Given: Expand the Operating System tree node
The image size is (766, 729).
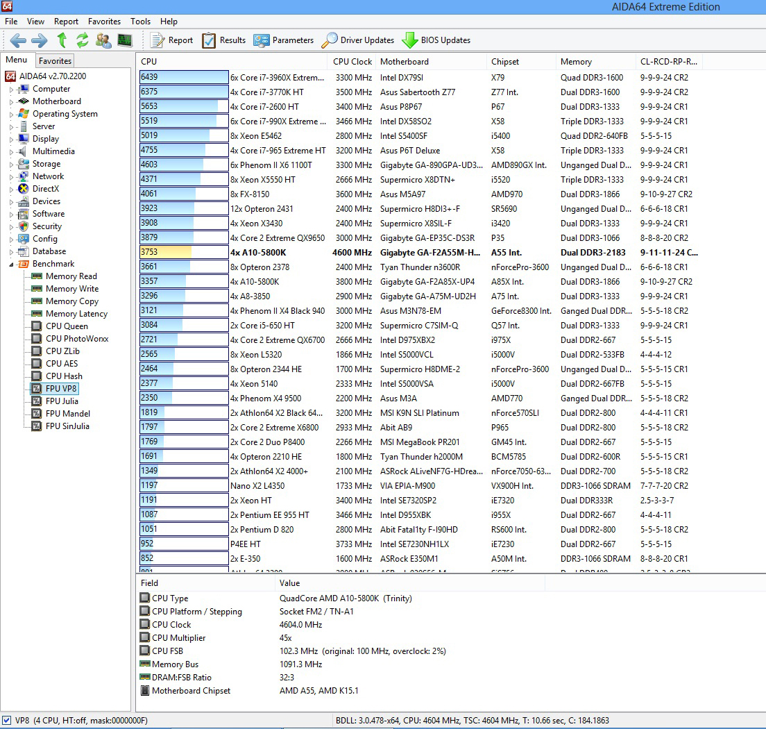Looking at the screenshot, I should pos(11,115).
